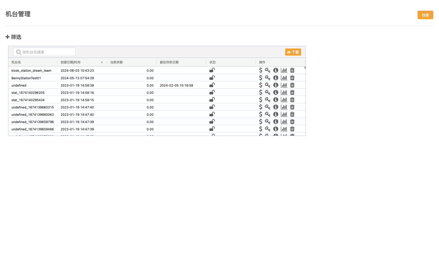Click the 创建 button
The height and width of the screenshot is (261, 439).
tap(425, 15)
